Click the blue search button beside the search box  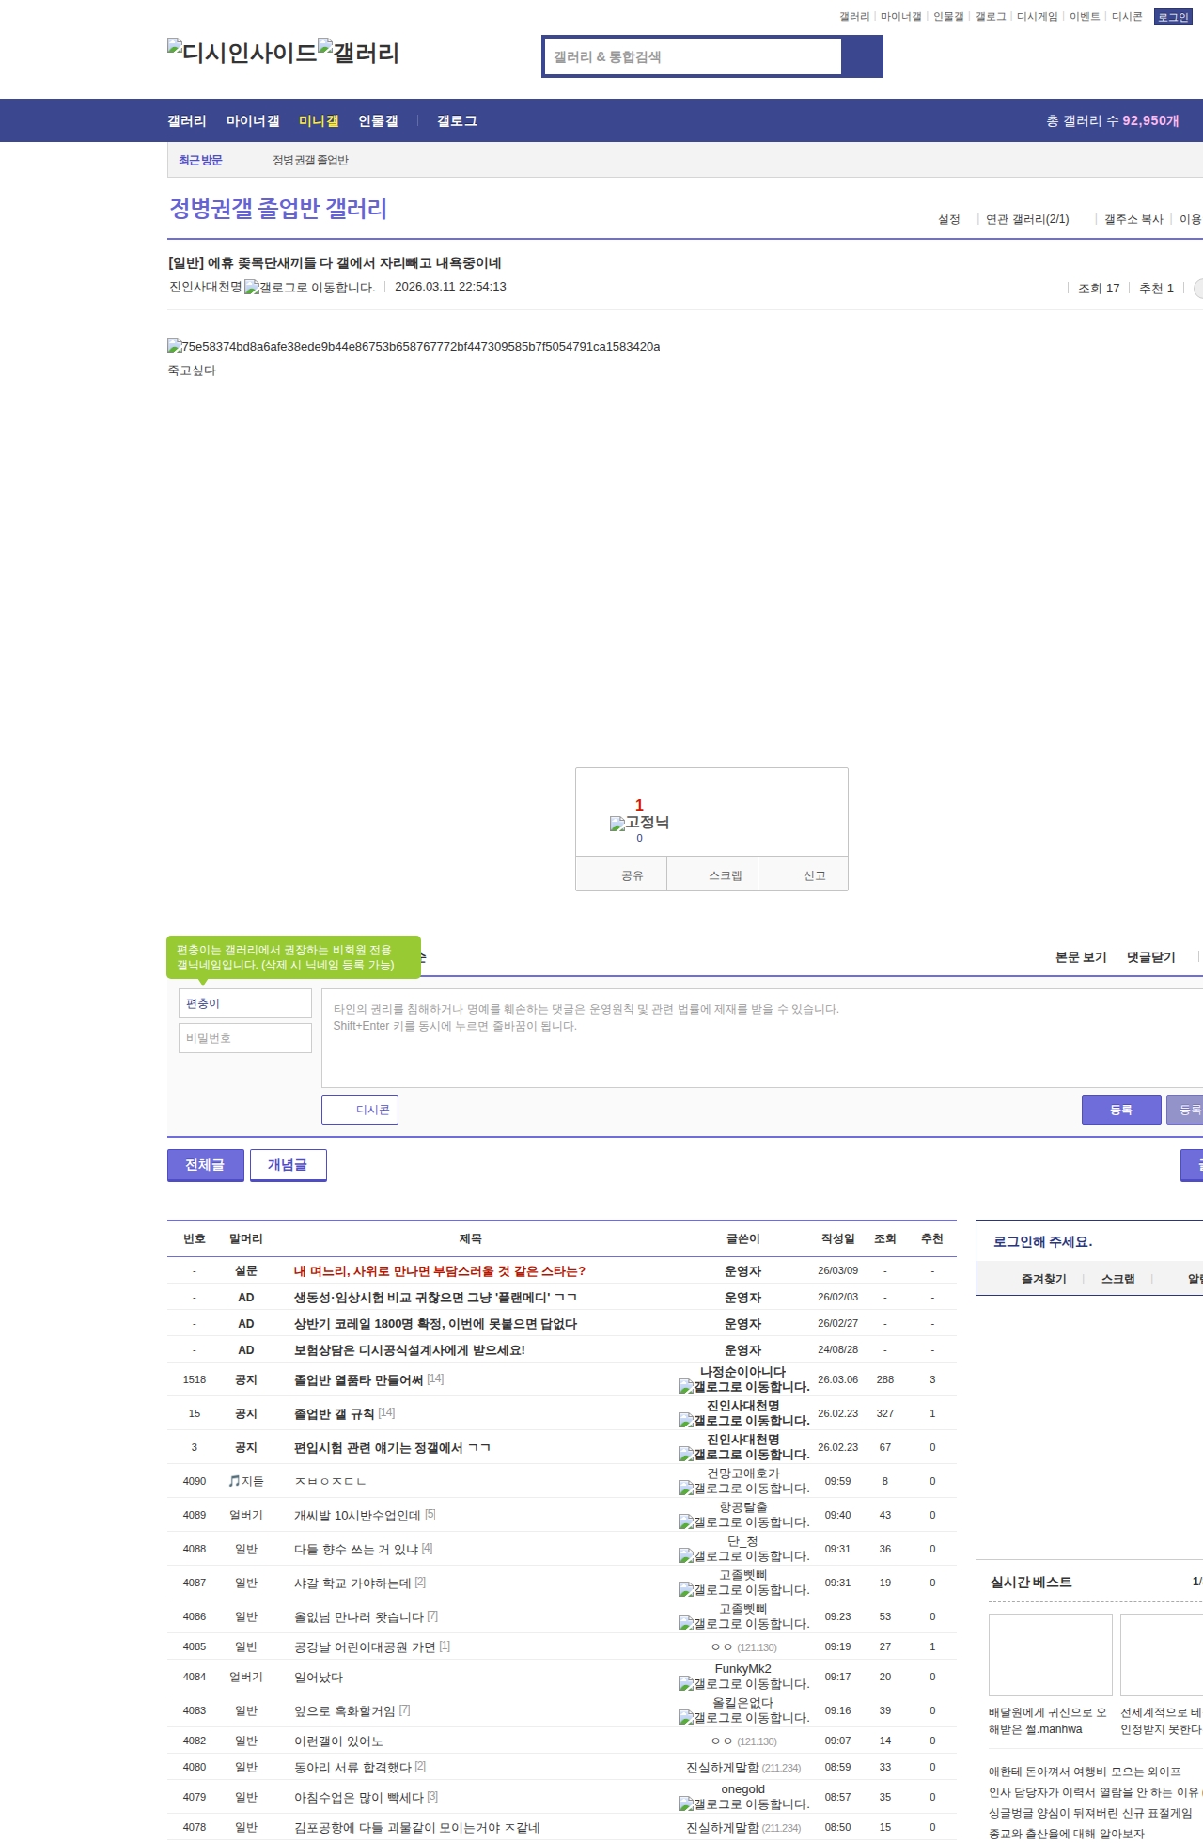[x=862, y=56]
